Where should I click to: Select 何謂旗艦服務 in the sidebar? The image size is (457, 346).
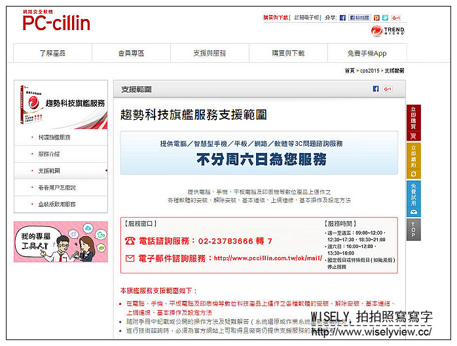(61, 137)
